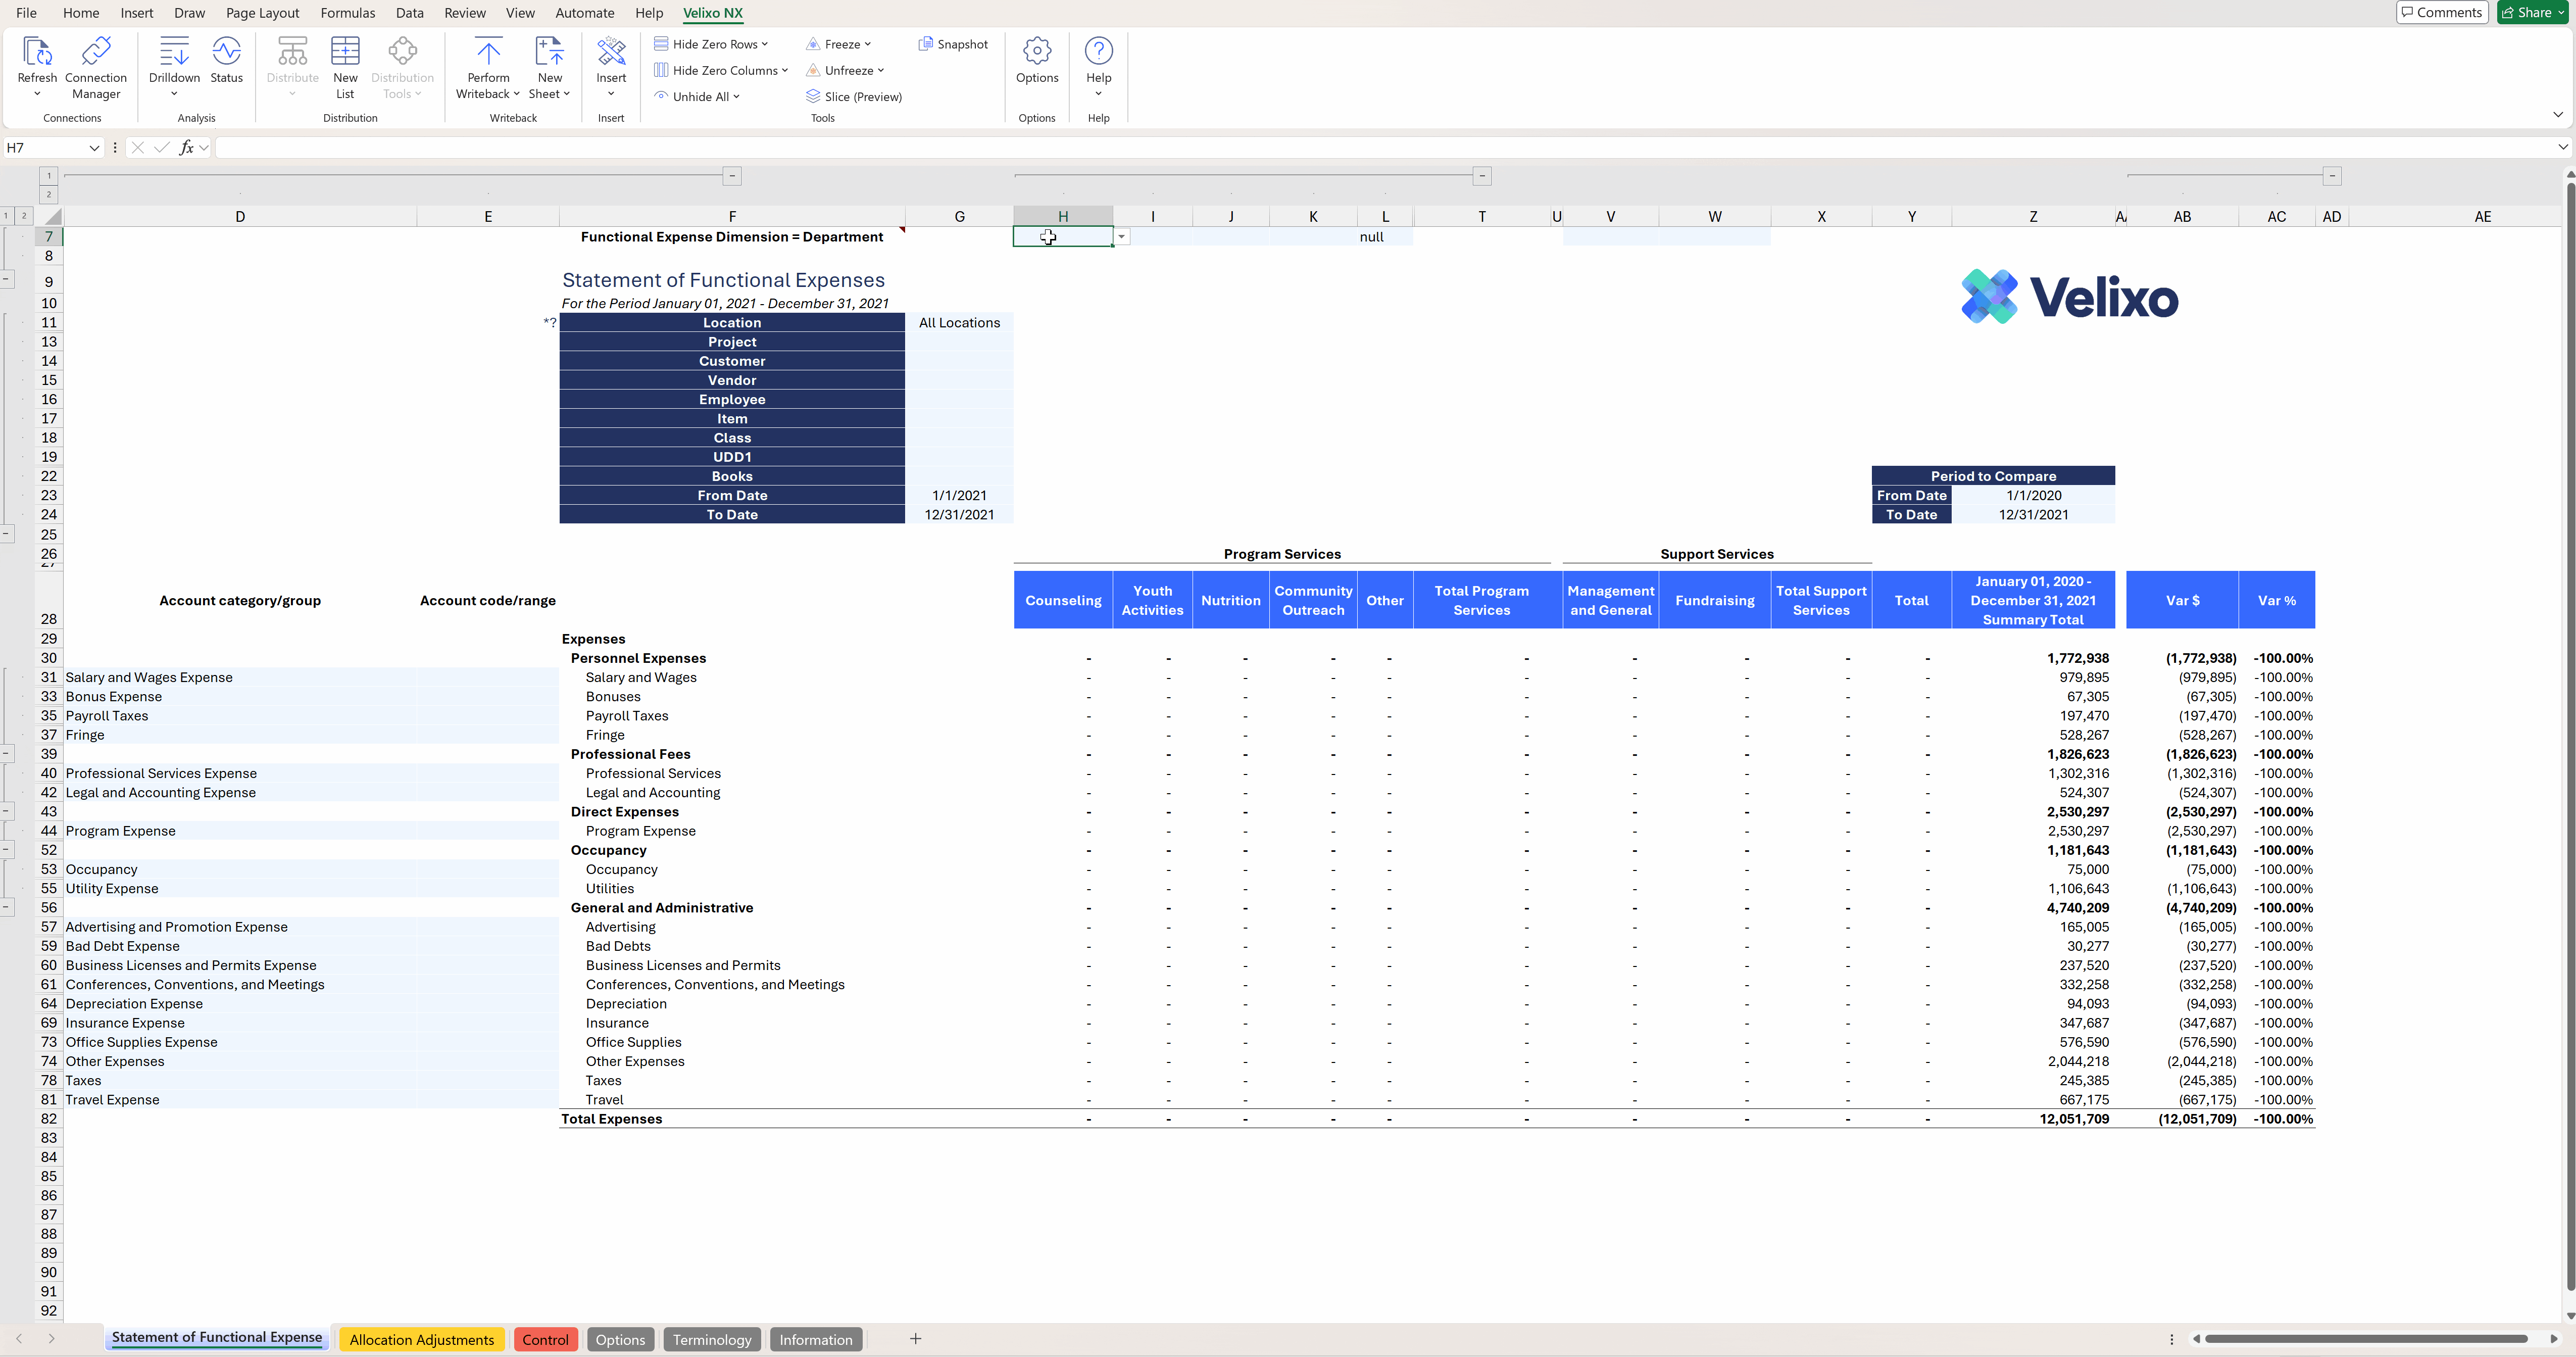
Task: Switch to Allocation Adjustments sheet tab
Action: [422, 1340]
